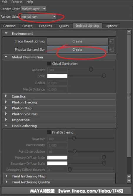The image size is (133, 196).
Task: Click Physical Sun and Sky connection icon
Action: [112, 50]
